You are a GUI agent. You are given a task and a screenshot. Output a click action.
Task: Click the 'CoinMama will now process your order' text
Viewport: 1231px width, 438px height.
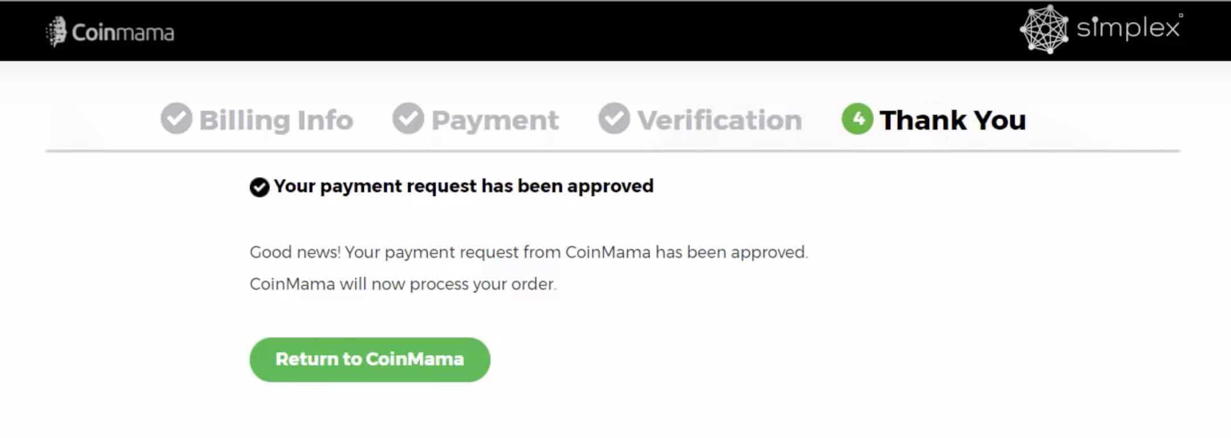403,284
